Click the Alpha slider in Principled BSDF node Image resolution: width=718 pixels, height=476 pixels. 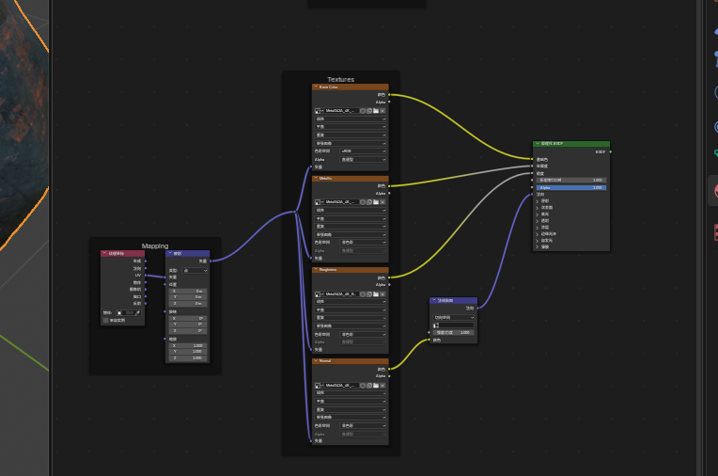coord(571,187)
